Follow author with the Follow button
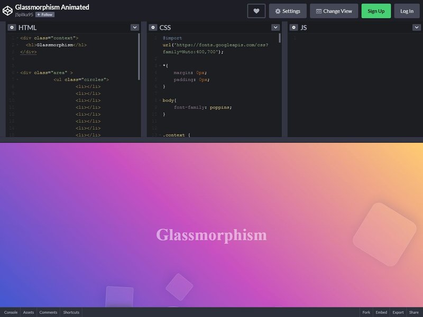Viewport: 423px width, 317px height. (45, 15)
